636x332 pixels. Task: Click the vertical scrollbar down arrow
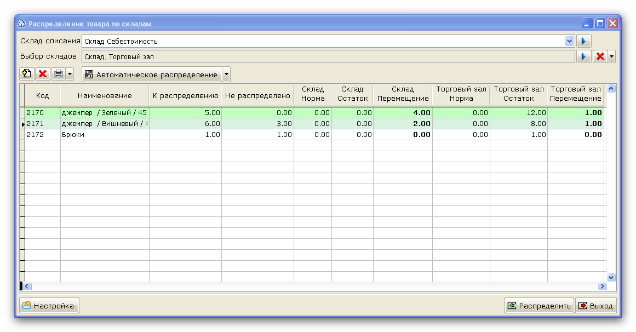pos(611,278)
